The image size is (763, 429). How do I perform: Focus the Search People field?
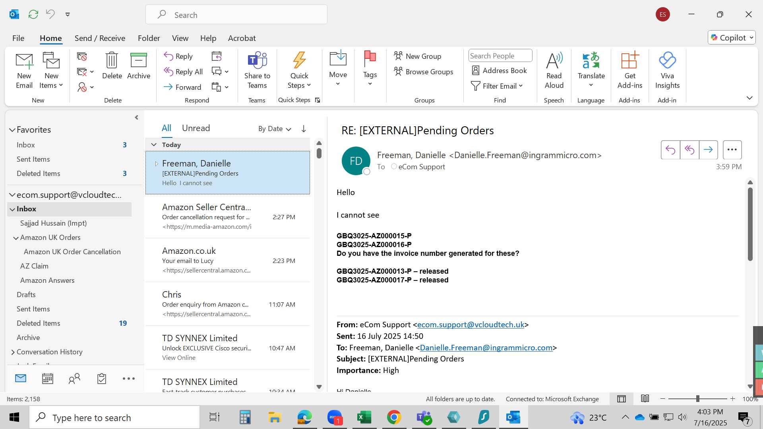500,56
